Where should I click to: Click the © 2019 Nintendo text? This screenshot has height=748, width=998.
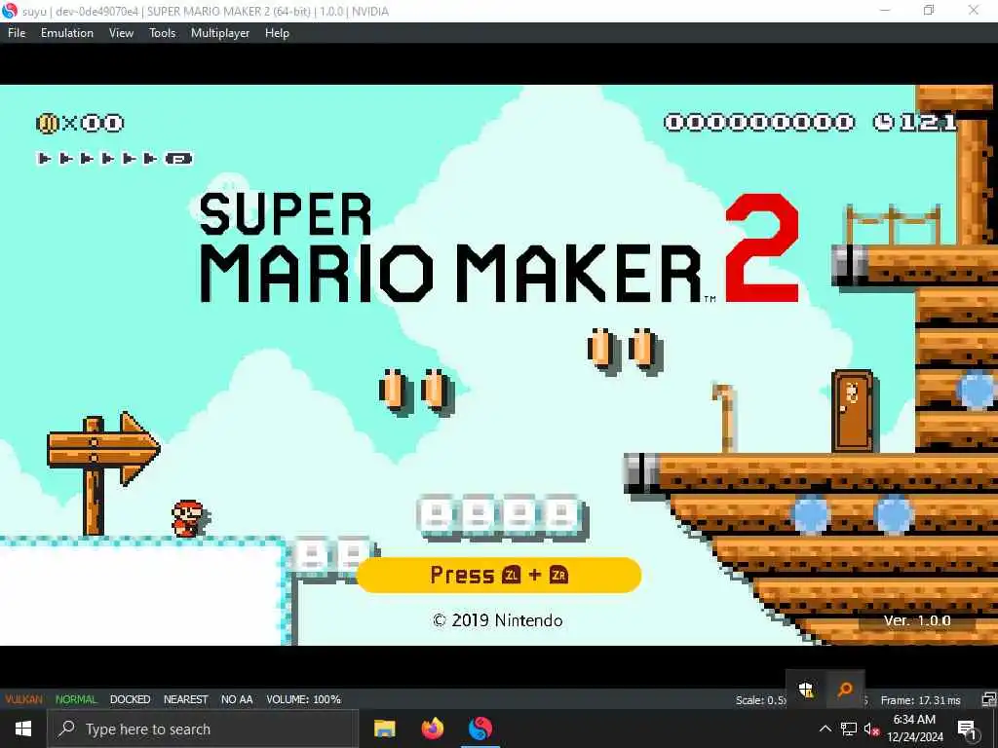pos(498,620)
